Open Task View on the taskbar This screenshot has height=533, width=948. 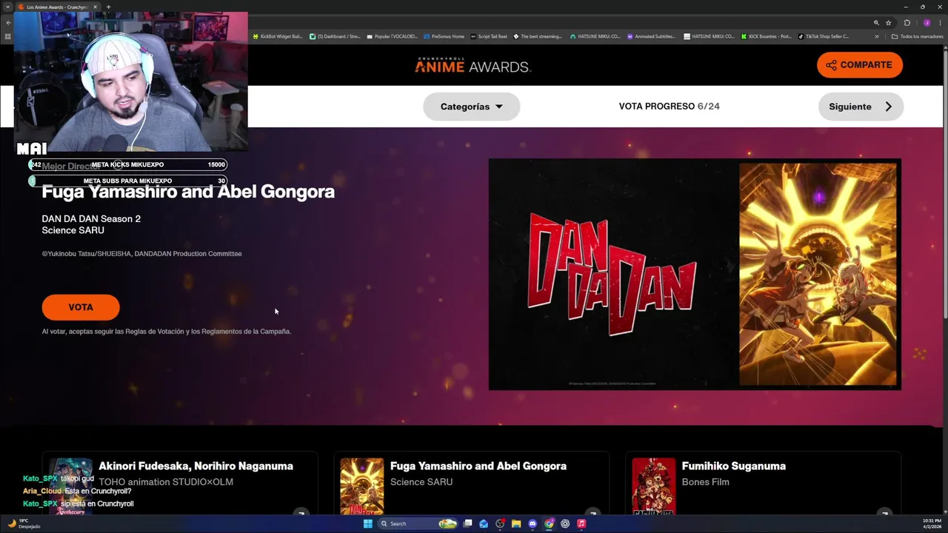pyautogui.click(x=467, y=523)
